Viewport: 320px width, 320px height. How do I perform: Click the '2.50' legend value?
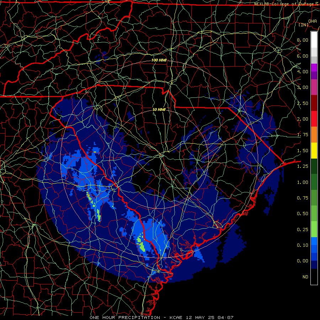303,103
